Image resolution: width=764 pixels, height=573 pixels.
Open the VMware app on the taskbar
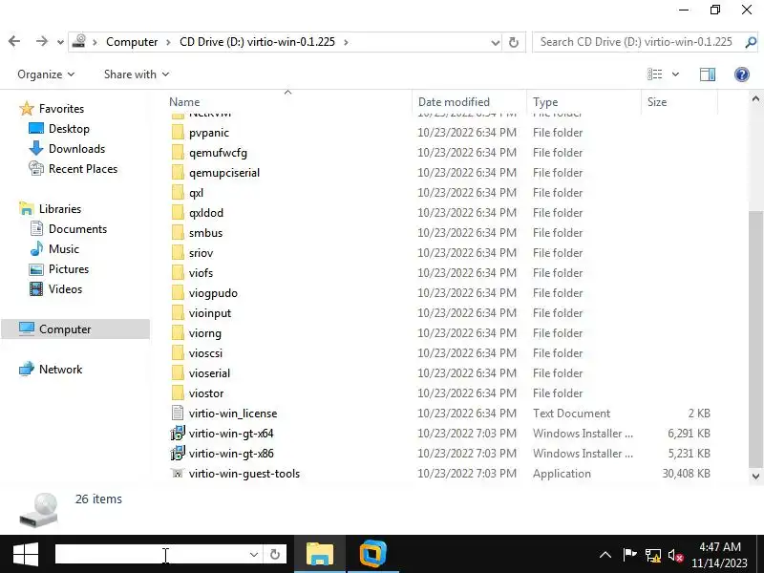tap(372, 554)
